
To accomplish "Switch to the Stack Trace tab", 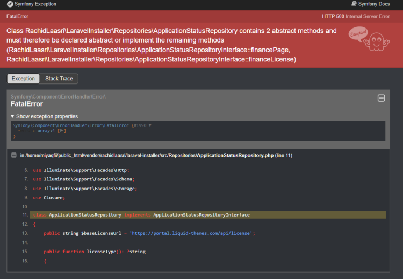I will pyautogui.click(x=59, y=79).
